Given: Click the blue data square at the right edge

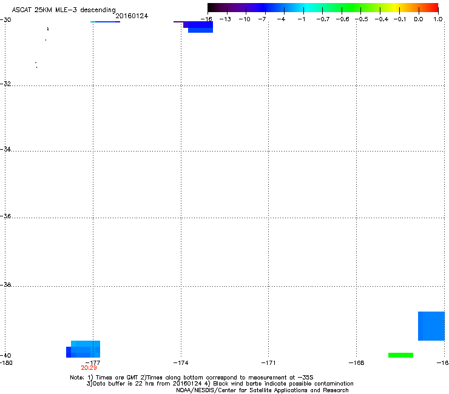Looking at the screenshot, I should tap(431, 326).
